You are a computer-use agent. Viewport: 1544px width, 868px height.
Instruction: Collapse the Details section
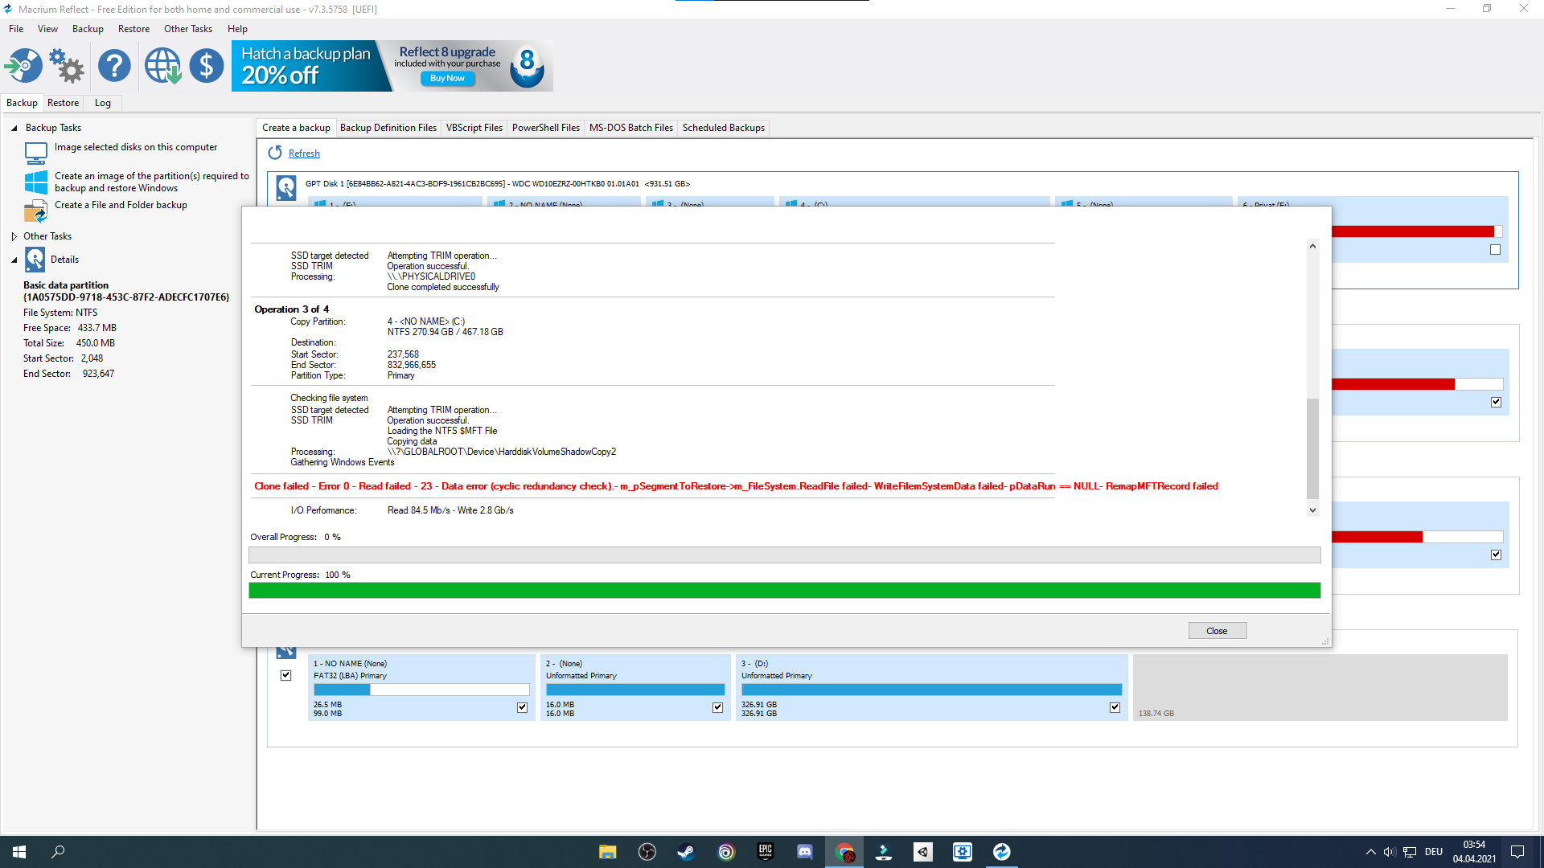[x=13, y=259]
